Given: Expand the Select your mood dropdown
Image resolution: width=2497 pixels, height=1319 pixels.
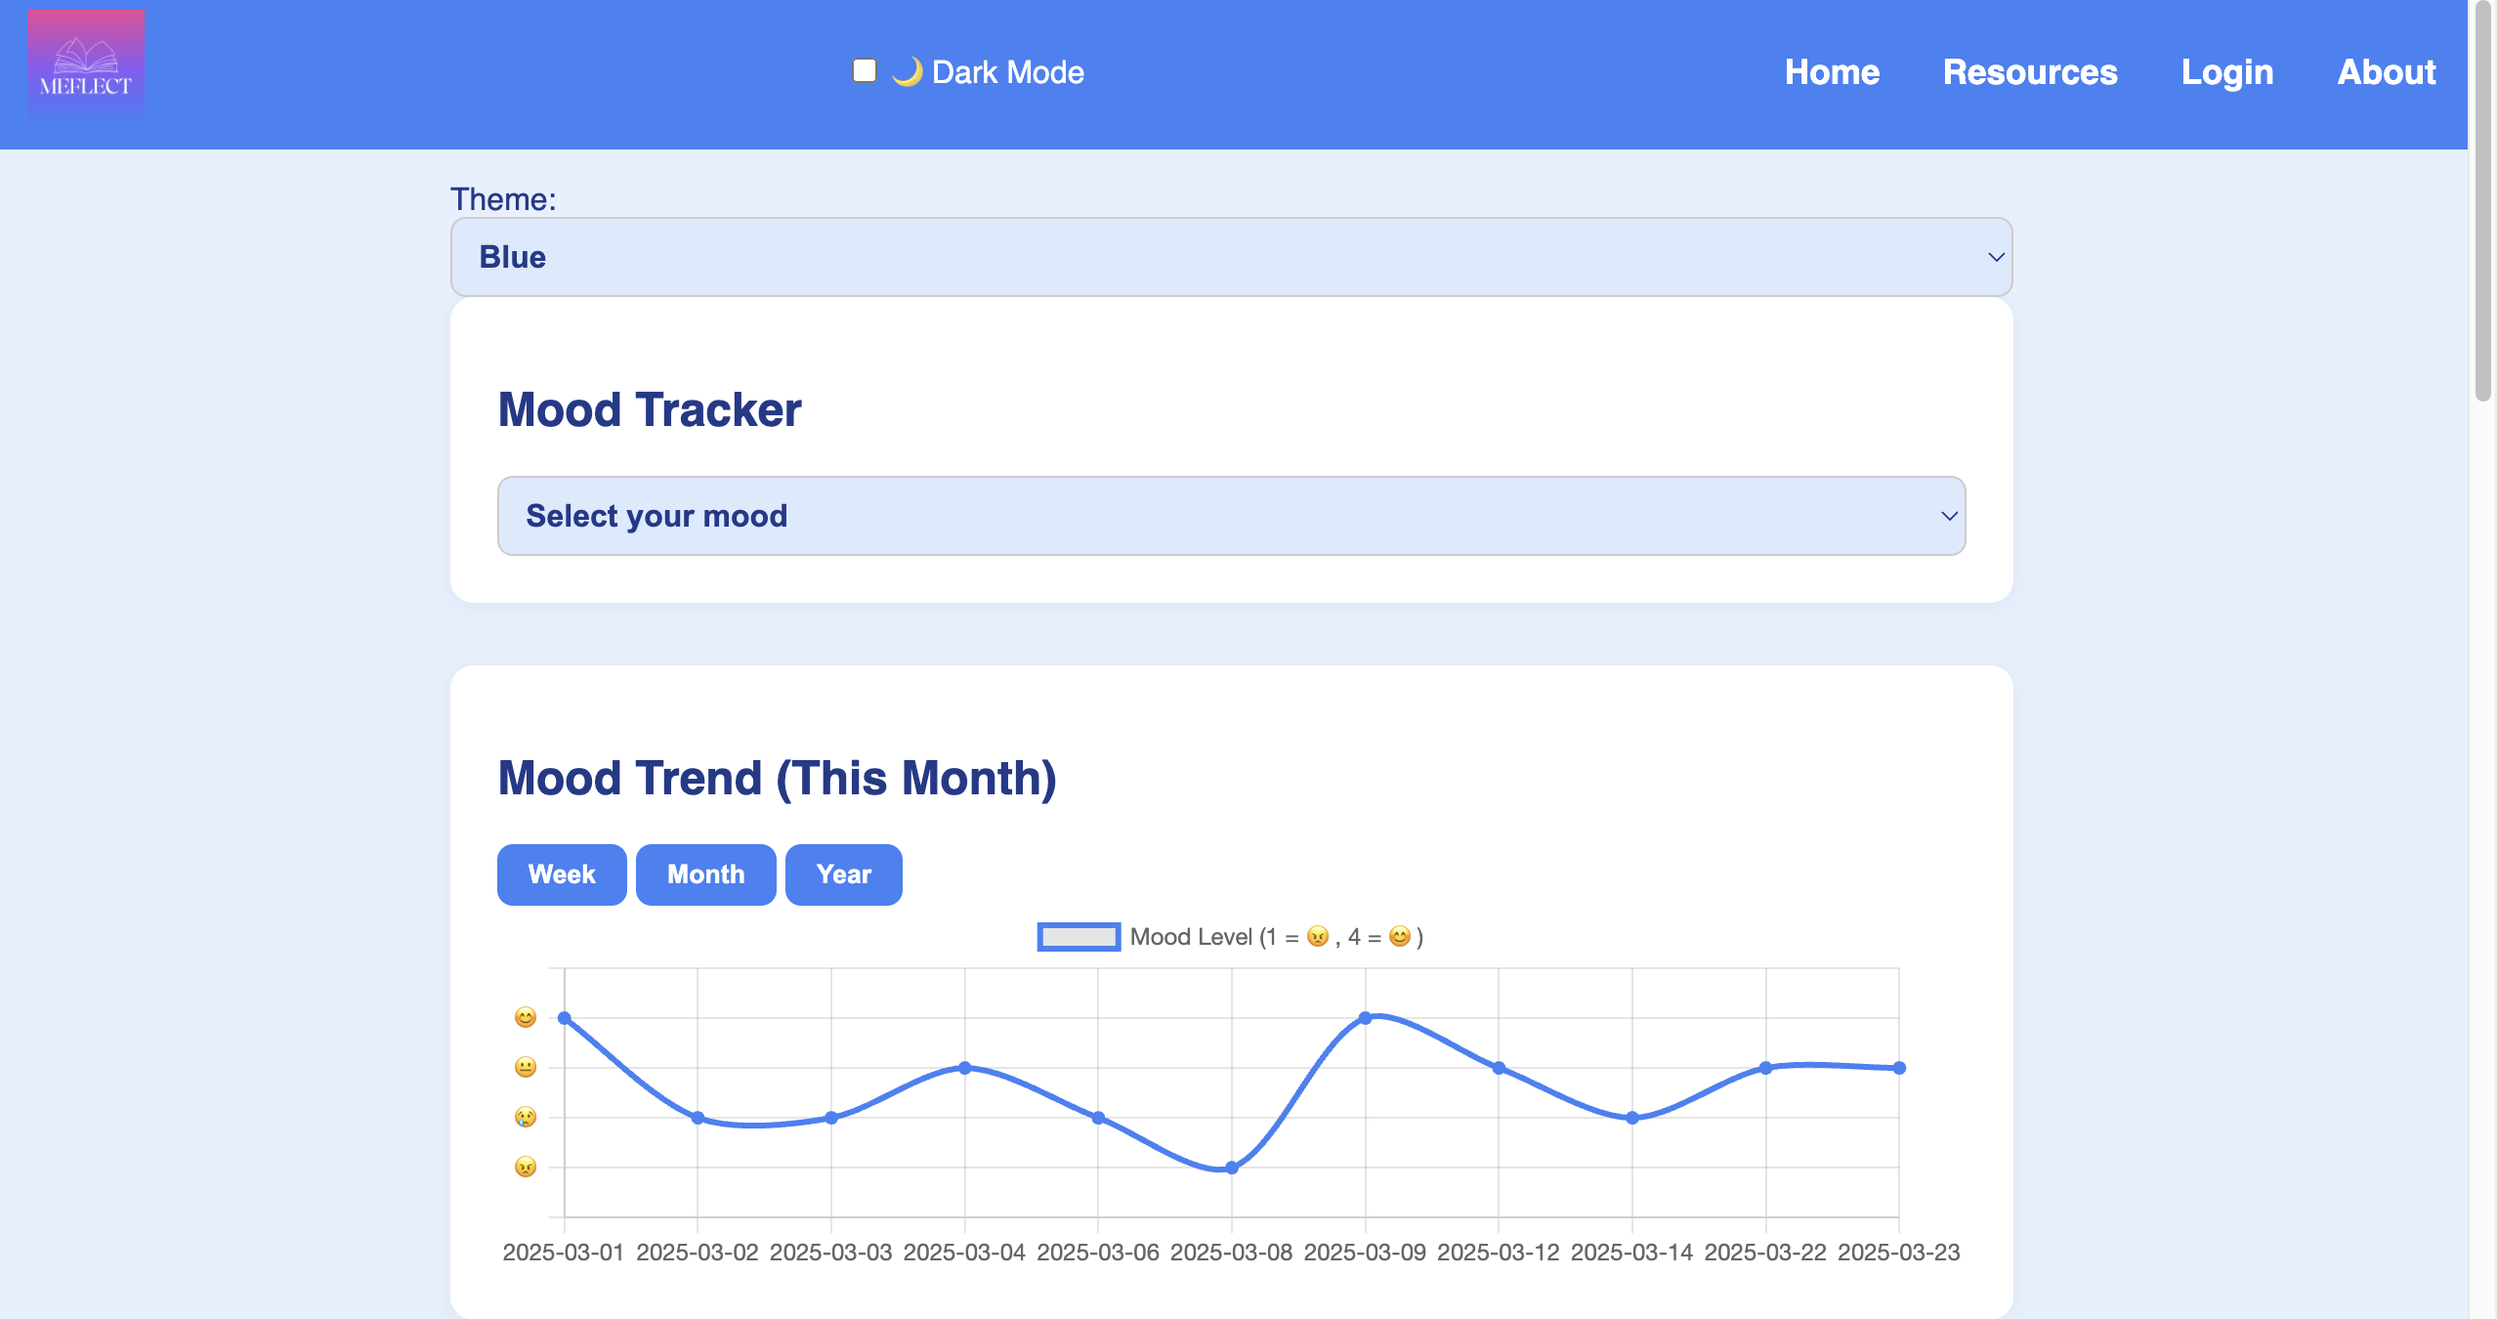Looking at the screenshot, I should click(x=1231, y=516).
